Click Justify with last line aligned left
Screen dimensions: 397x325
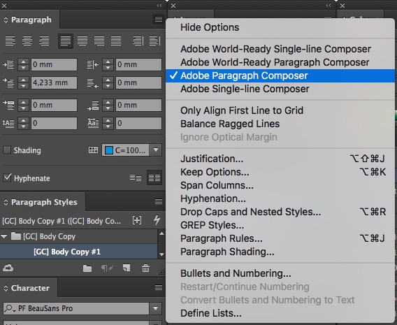[66, 41]
